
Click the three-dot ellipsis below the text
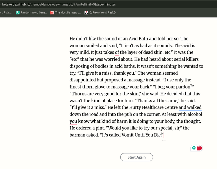pyautogui.click(x=164, y=140)
